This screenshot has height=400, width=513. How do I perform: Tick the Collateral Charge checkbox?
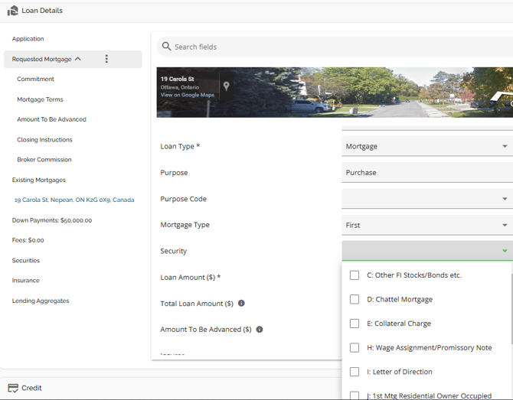click(x=355, y=324)
